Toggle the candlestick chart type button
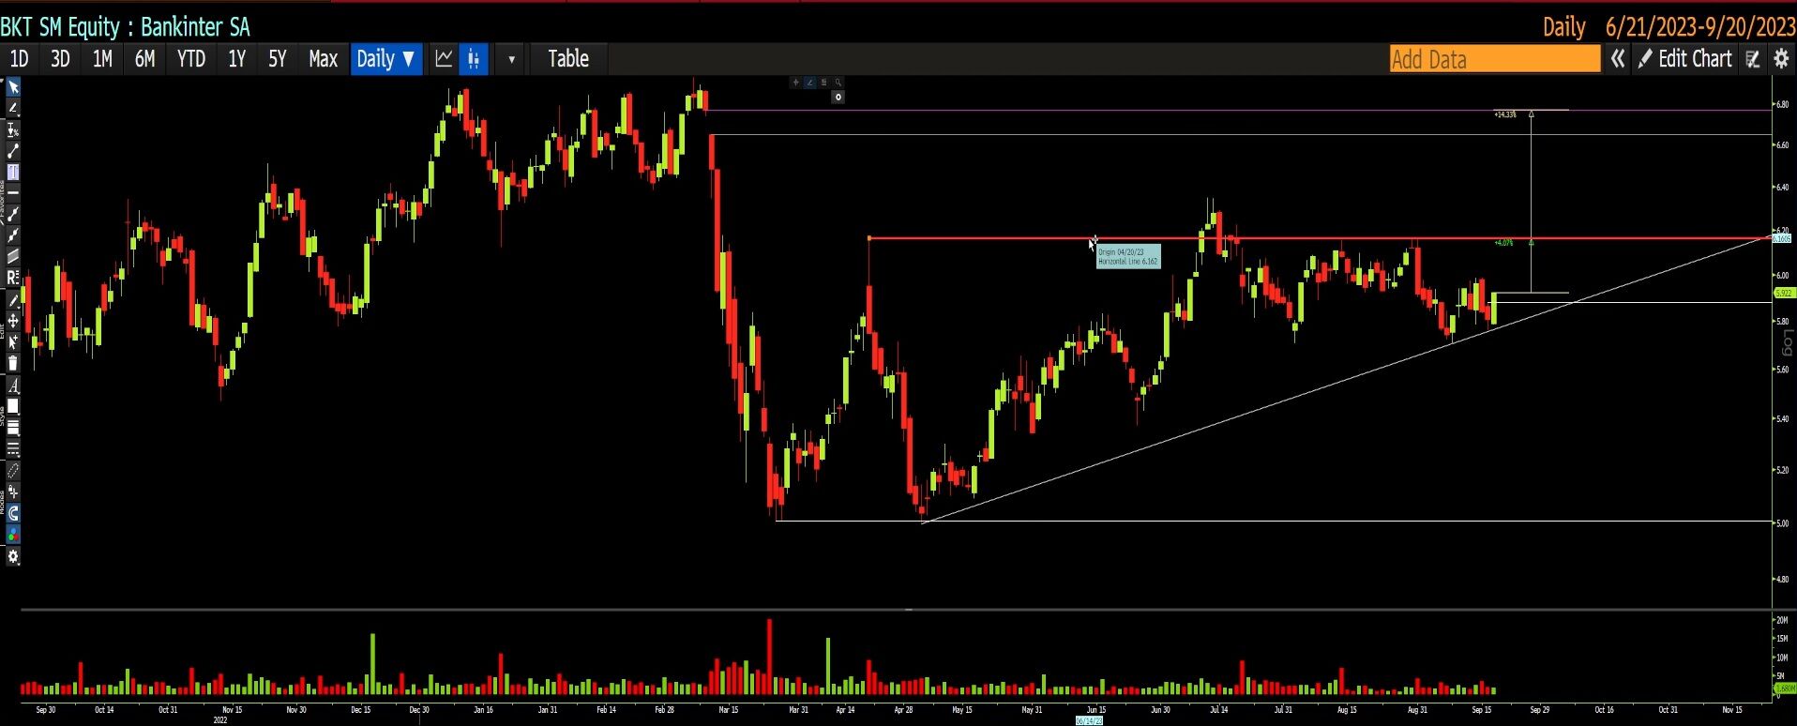 [474, 59]
